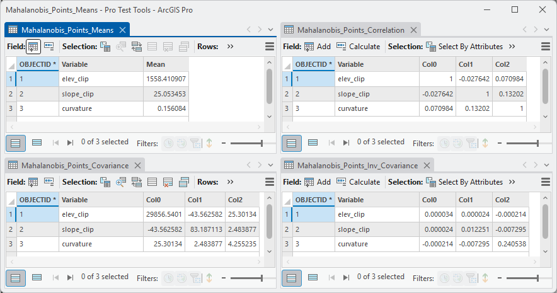Click Copy Selection icon in Covariance table

coord(183,182)
